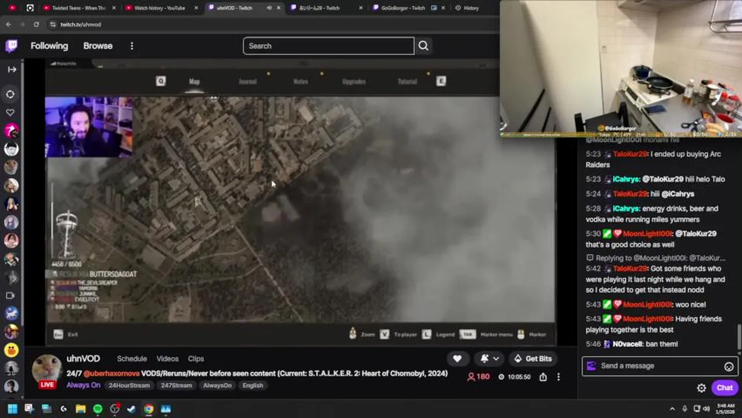
Task: Switch to Twisted Teens YouTube tab
Action: (78, 8)
